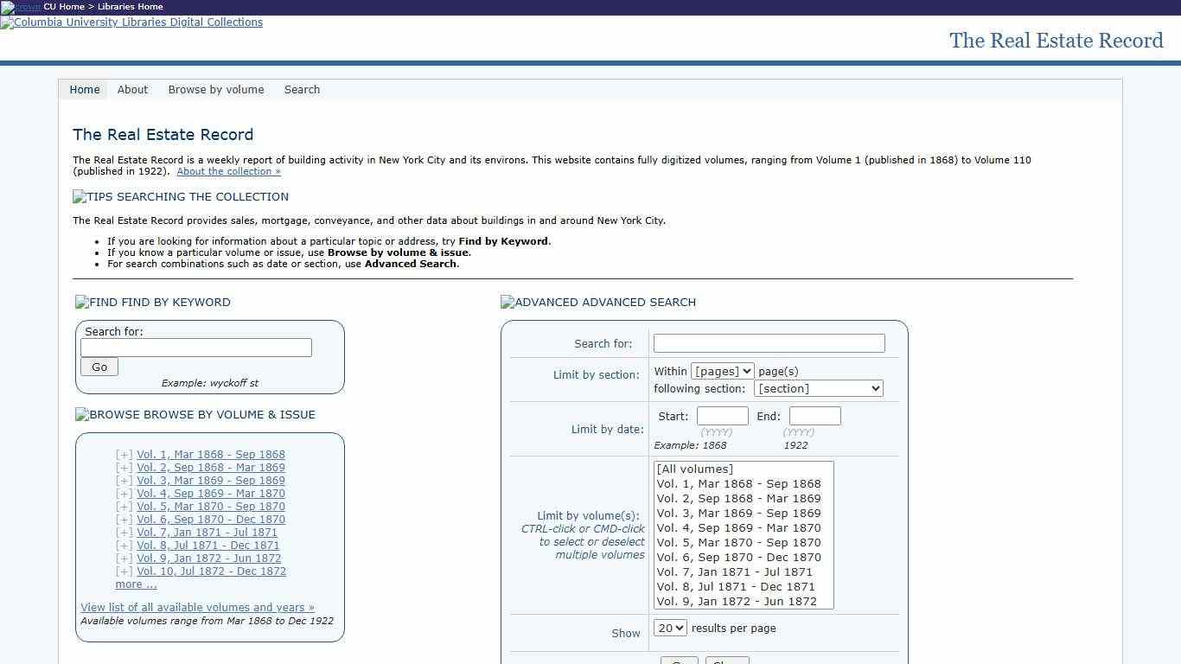Screen dimensions: 1181x664
Task: Expand Vol. 5 tree node plus icon
Action: [x=124, y=507]
